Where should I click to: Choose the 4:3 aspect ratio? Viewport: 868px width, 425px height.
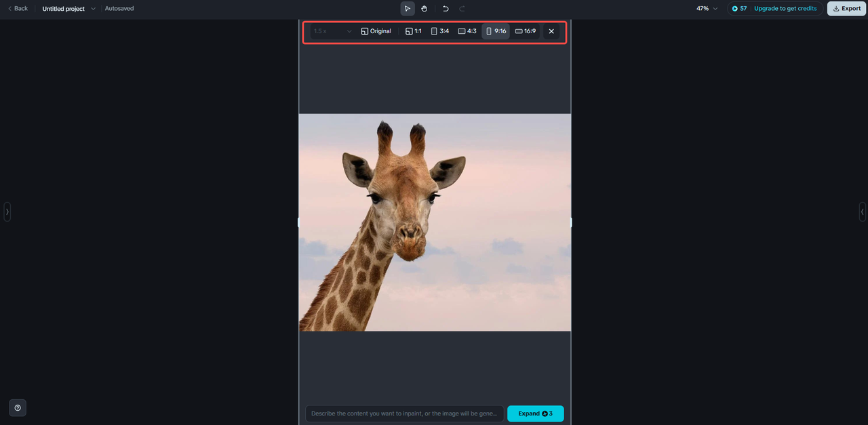[x=467, y=31]
